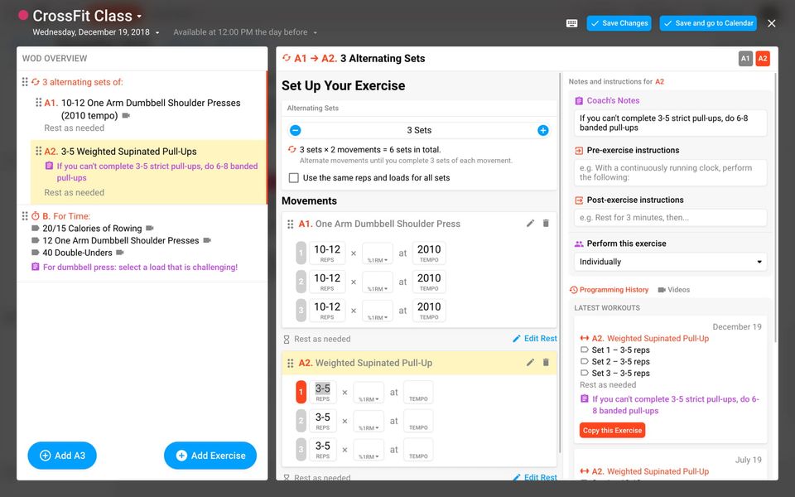
Task: Decrease sets with the minus icon
Action: coord(295,130)
